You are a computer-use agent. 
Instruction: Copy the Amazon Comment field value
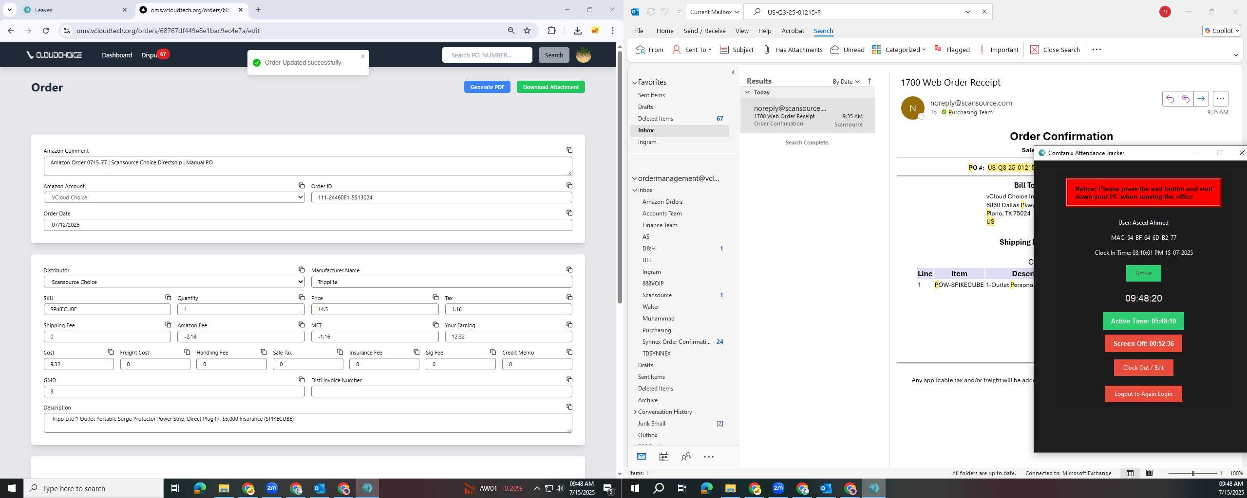tap(569, 150)
